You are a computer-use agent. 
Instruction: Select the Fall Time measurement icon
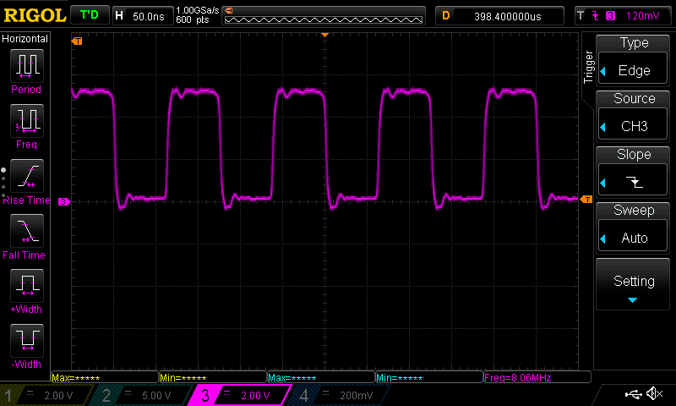tap(27, 230)
